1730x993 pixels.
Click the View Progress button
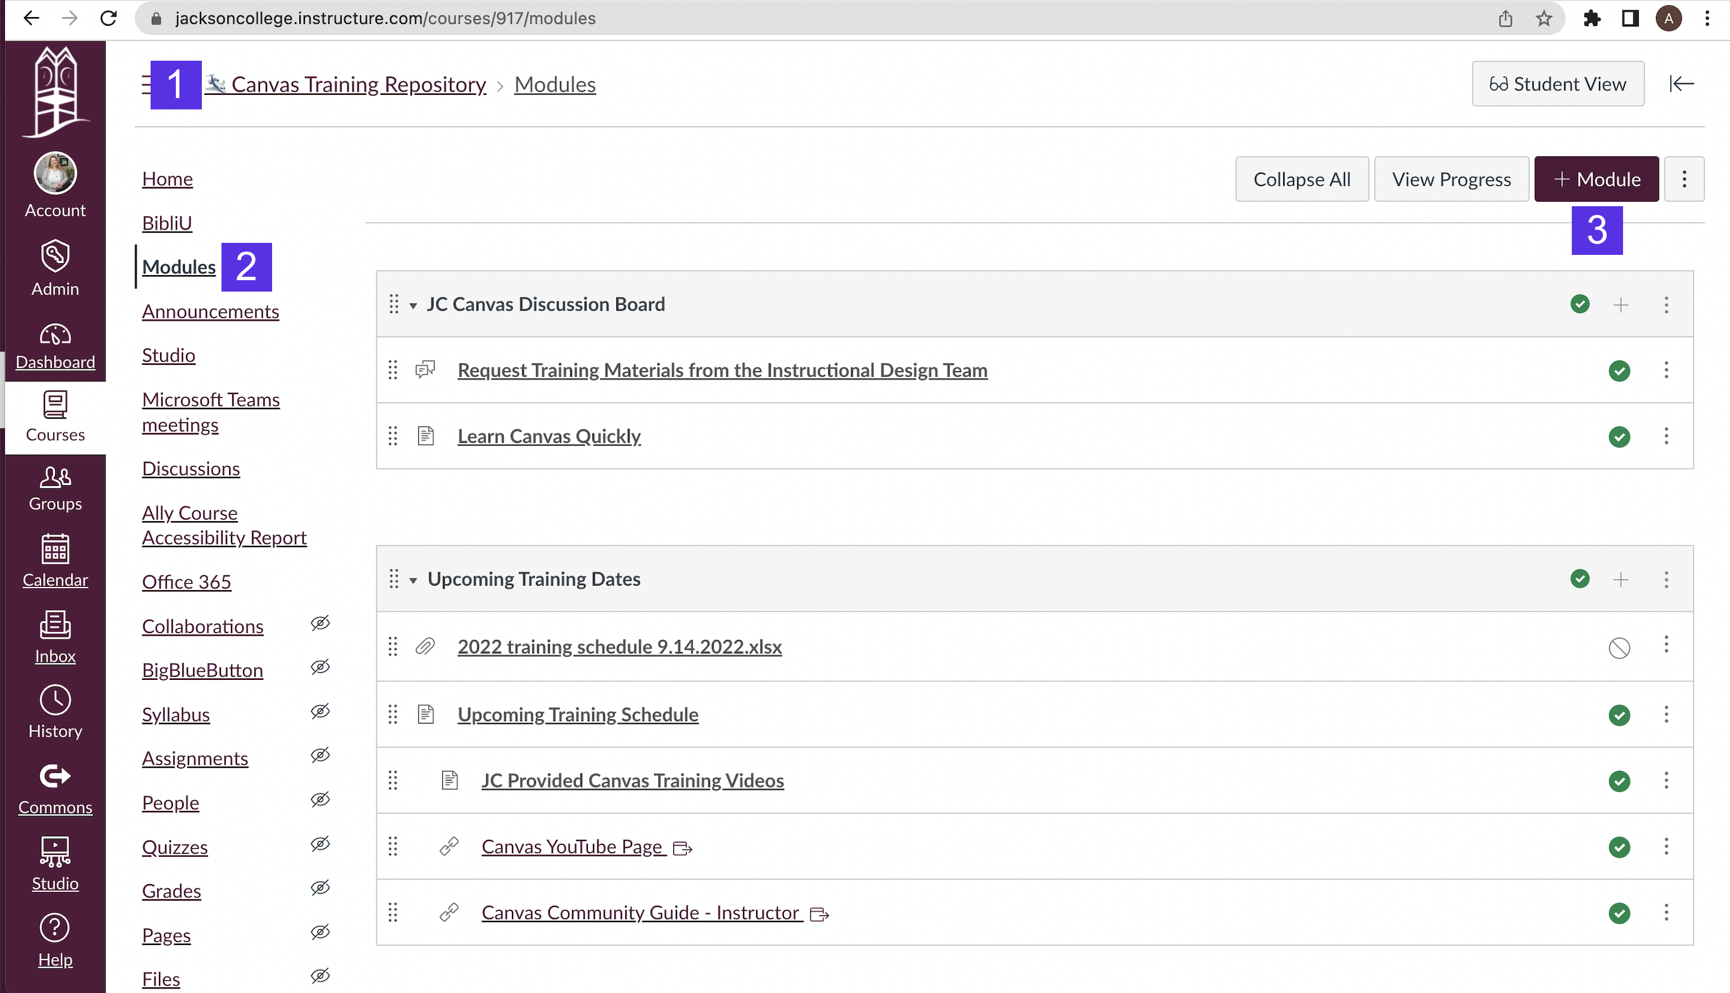(x=1452, y=179)
